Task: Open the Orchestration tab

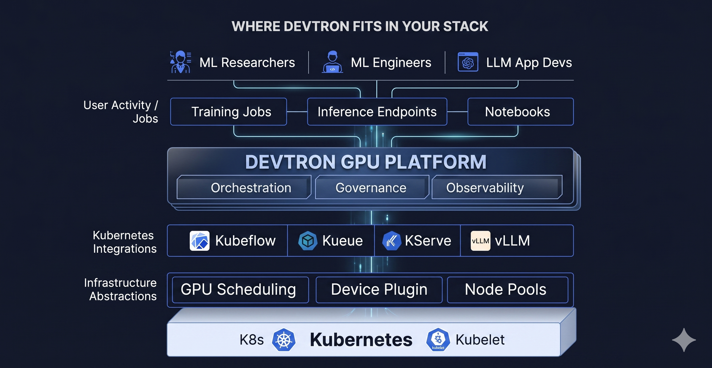Action: 244,187
